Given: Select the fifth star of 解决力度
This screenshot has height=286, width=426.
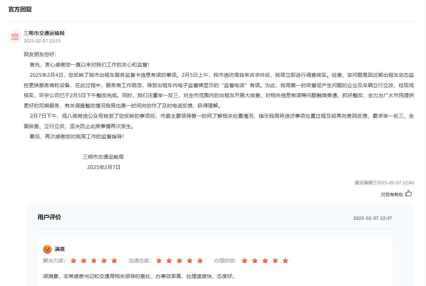Looking at the screenshot, I should tap(114, 260).
